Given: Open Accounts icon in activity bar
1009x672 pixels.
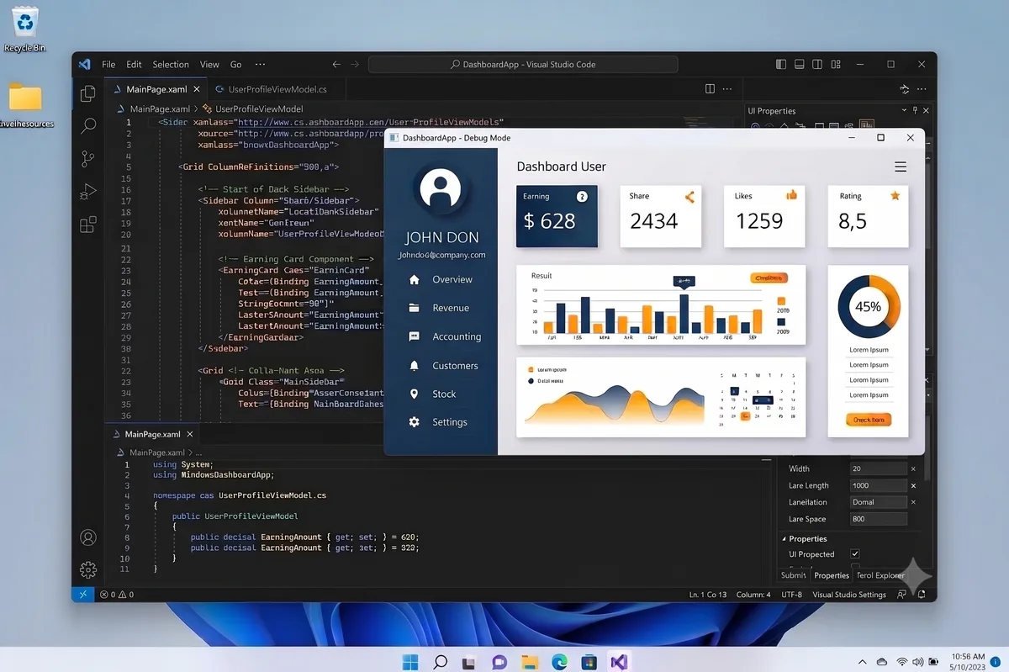Looking at the screenshot, I should pos(87,537).
